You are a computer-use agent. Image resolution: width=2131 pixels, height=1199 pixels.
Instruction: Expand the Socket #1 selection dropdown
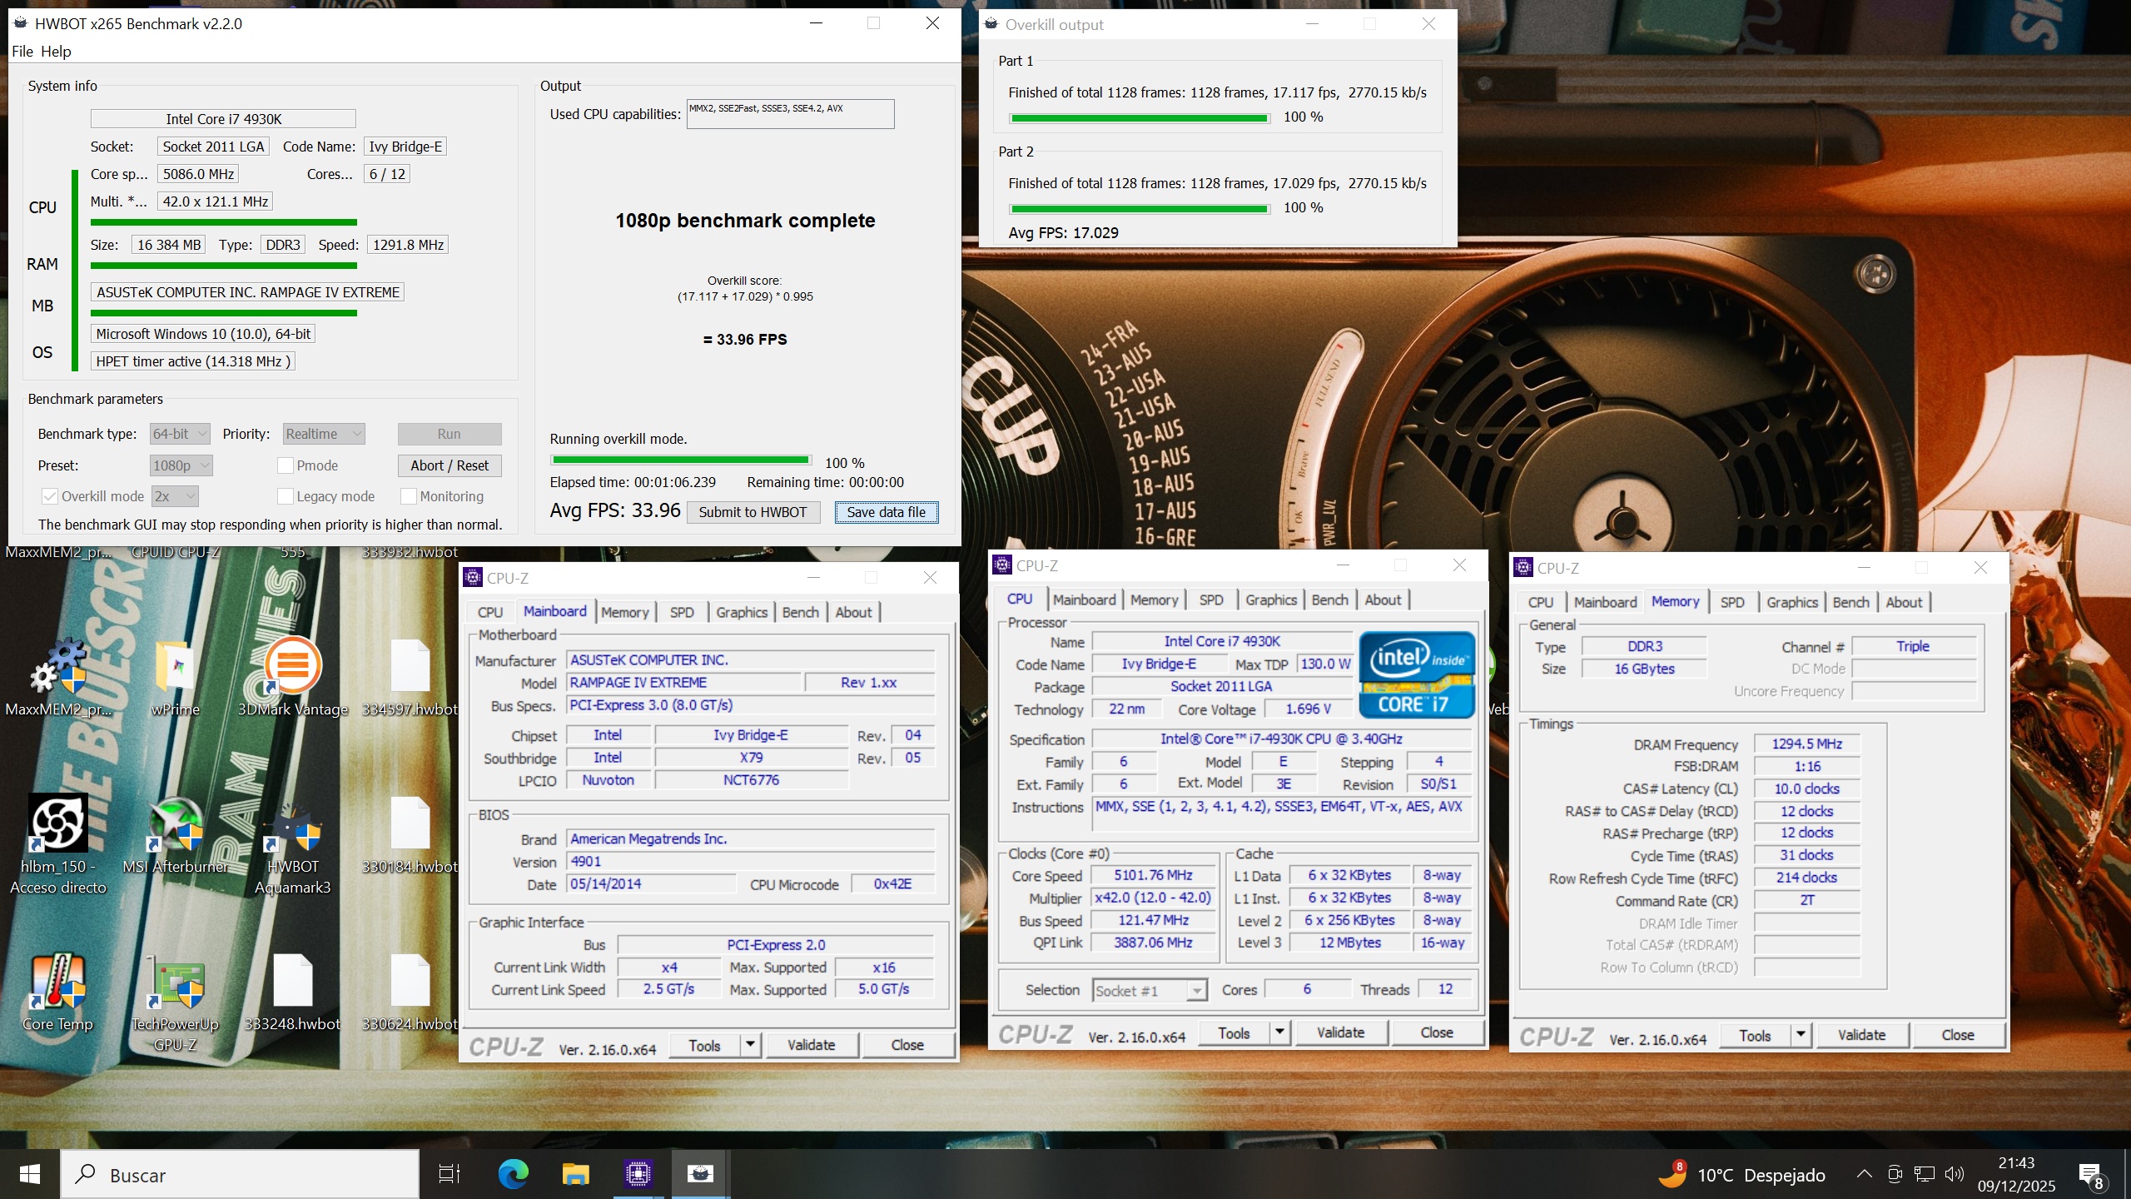point(1196,990)
